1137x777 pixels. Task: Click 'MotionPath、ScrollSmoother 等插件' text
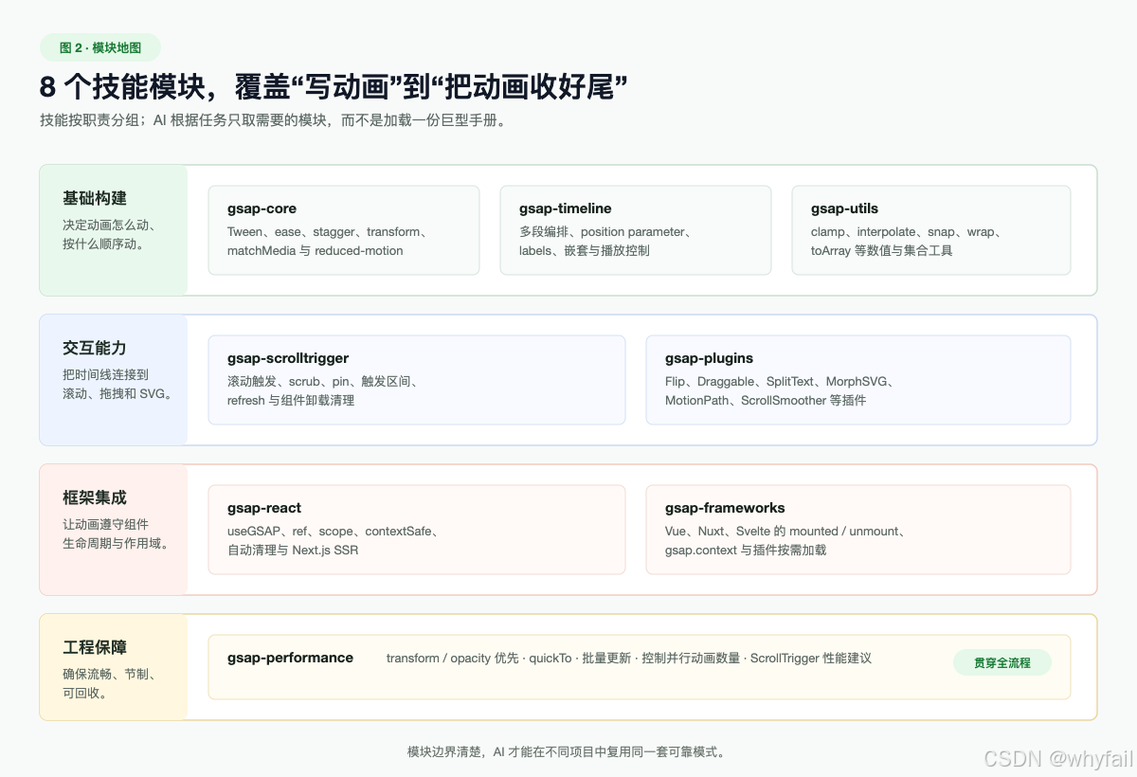point(766,401)
